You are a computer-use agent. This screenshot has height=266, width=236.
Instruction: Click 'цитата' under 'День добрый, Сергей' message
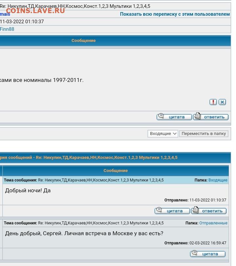207,254
